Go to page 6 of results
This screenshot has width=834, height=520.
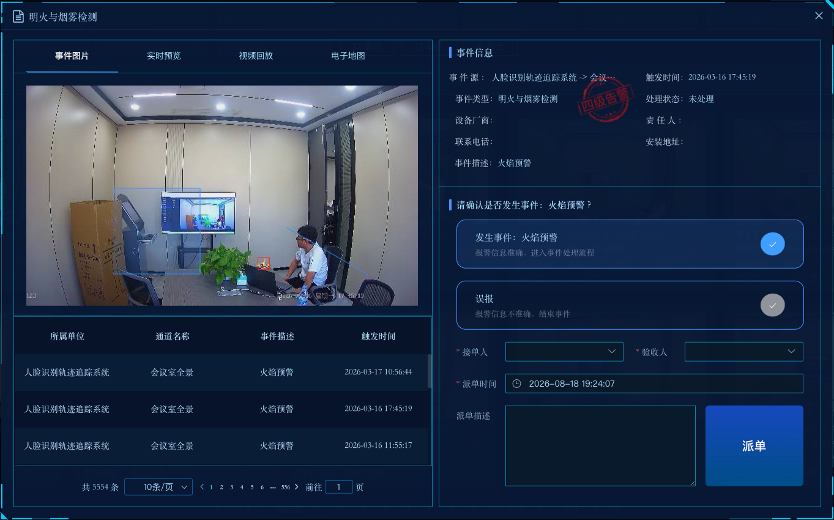(262, 488)
